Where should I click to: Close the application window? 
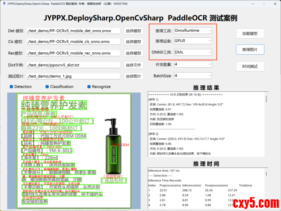pos(275,4)
